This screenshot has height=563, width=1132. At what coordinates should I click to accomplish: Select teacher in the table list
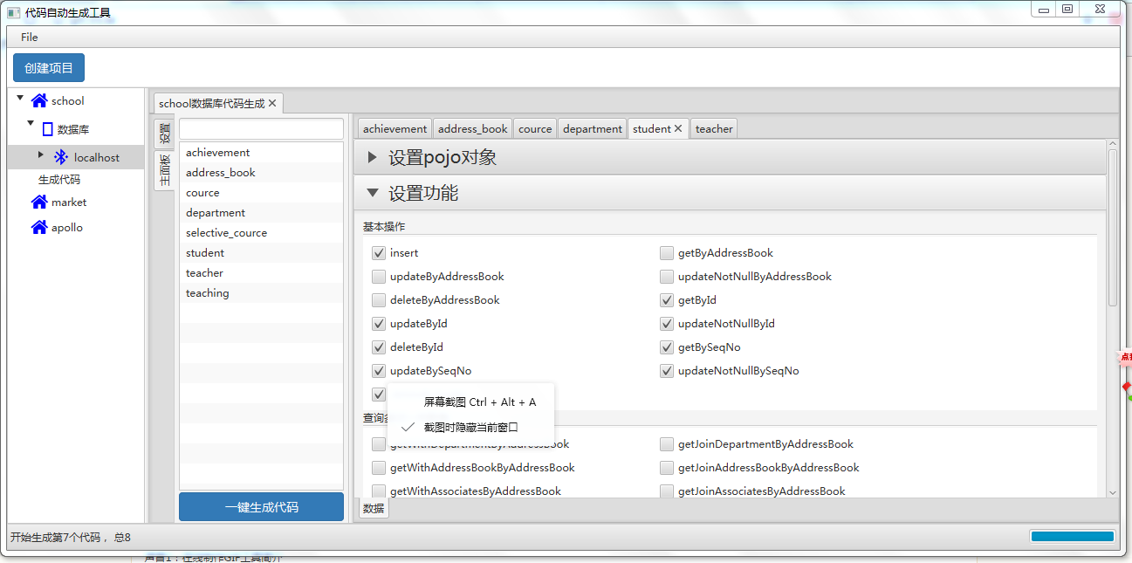[261, 273]
